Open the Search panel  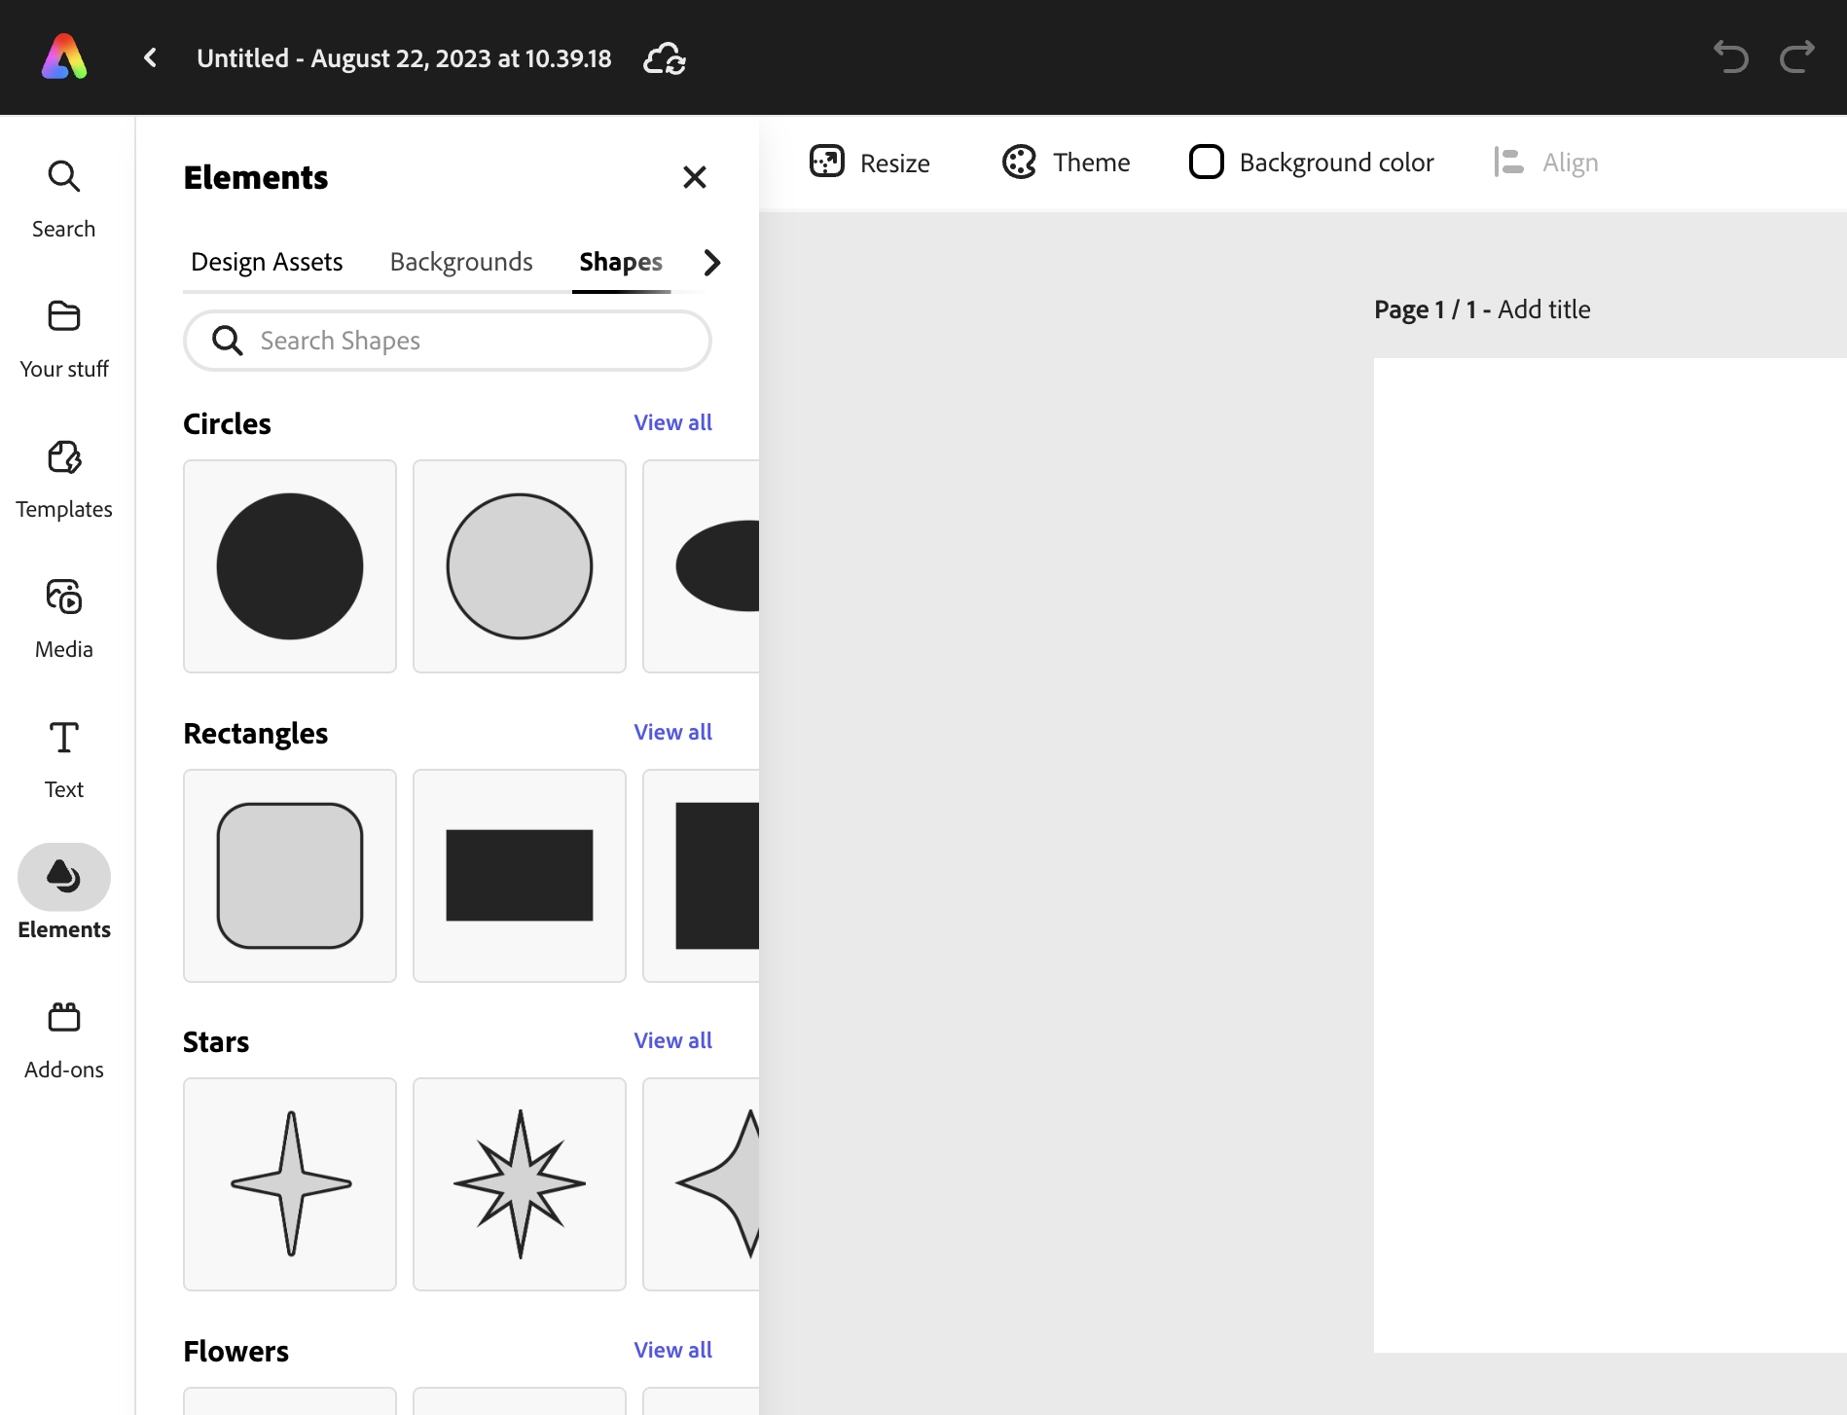[63, 195]
